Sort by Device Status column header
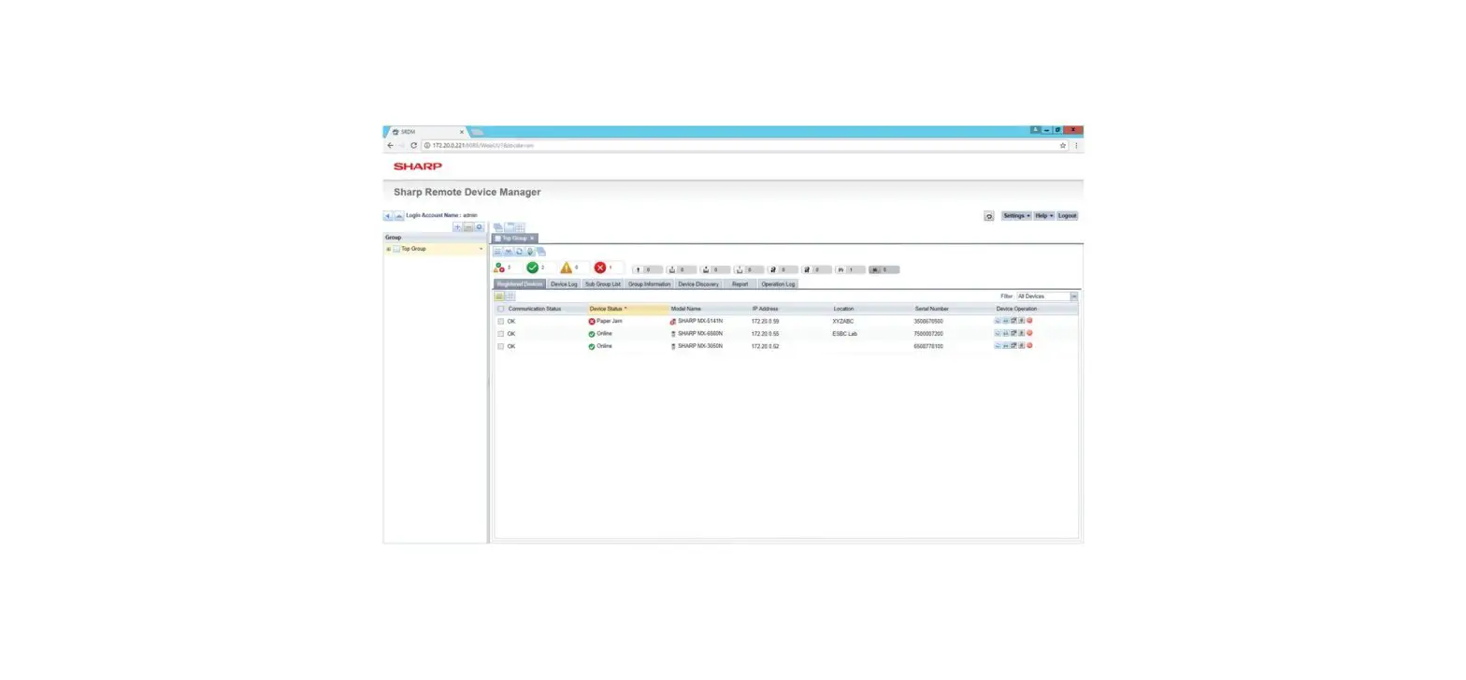Viewport: 1466px width, 680px height. (x=627, y=309)
